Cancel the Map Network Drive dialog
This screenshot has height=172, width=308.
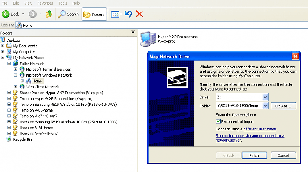tap(283, 156)
